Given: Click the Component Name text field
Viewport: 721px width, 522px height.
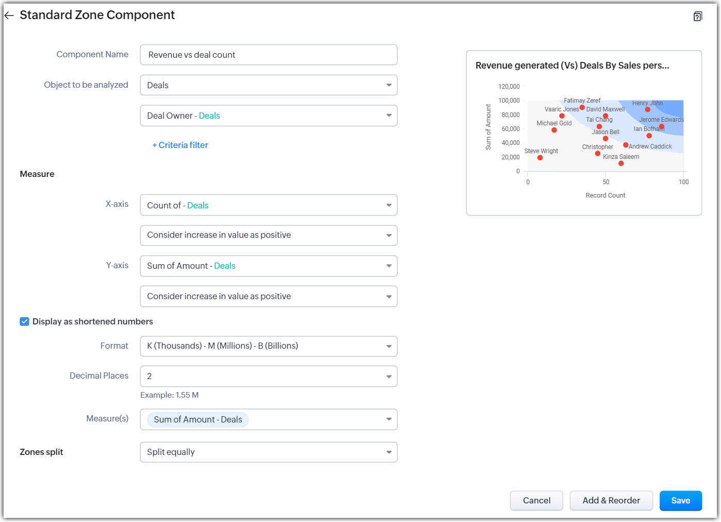Looking at the screenshot, I should coord(268,55).
